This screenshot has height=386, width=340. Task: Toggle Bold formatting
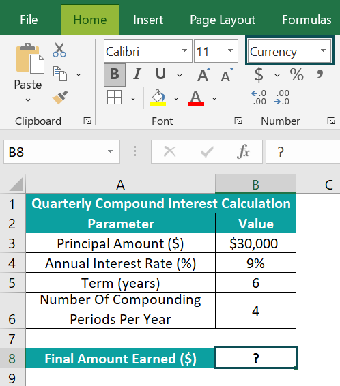pos(115,74)
